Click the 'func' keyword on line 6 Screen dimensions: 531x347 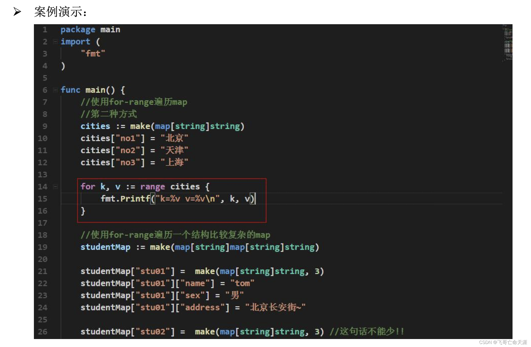[70, 90]
